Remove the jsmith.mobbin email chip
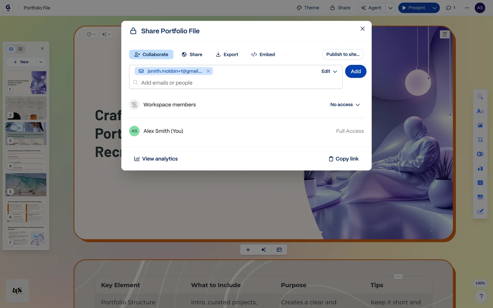 (x=208, y=71)
